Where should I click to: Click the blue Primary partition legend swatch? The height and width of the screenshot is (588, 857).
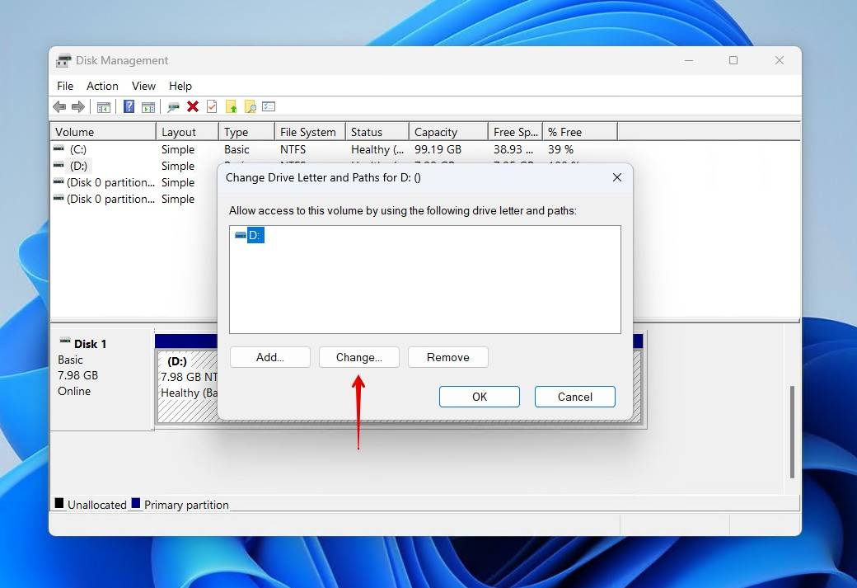pyautogui.click(x=136, y=503)
